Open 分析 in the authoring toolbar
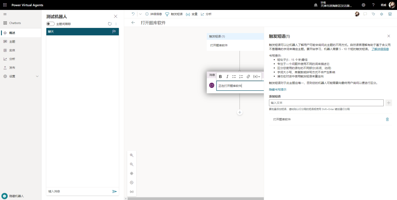397x200 pixels. (206, 14)
